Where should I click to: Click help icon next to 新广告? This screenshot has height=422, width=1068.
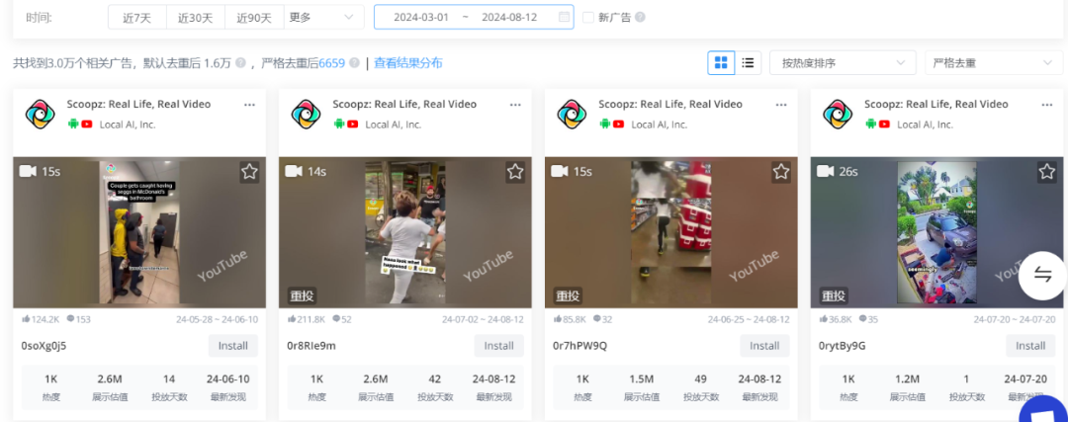[x=640, y=18]
